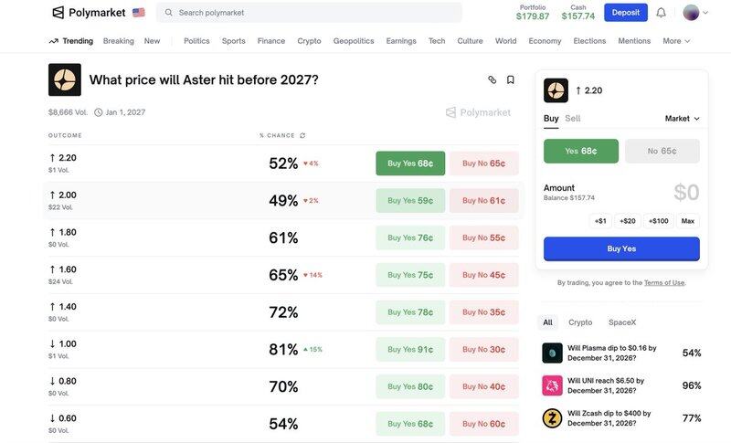731x443 pixels.
Task: Open the profile avatar dropdown
Action: click(x=694, y=13)
